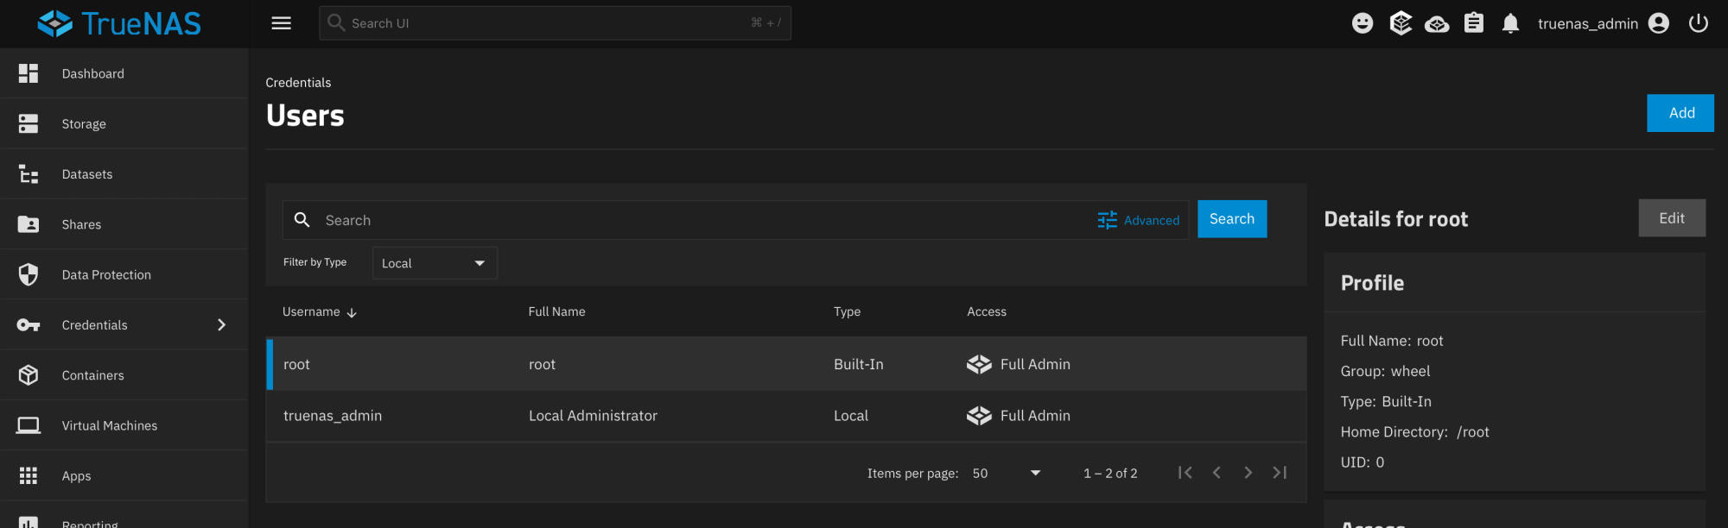This screenshot has height=528, width=1728.
Task: Change the items per page dropdown
Action: [x=1007, y=473]
